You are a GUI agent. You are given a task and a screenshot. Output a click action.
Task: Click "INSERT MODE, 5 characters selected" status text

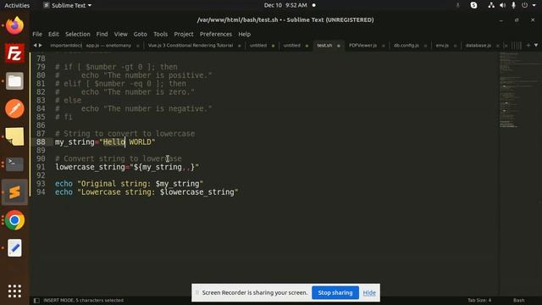pos(83,300)
